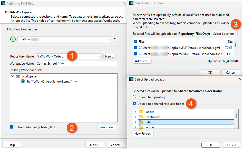Click the Select Files... button
243x149 pixels.
(107, 127)
